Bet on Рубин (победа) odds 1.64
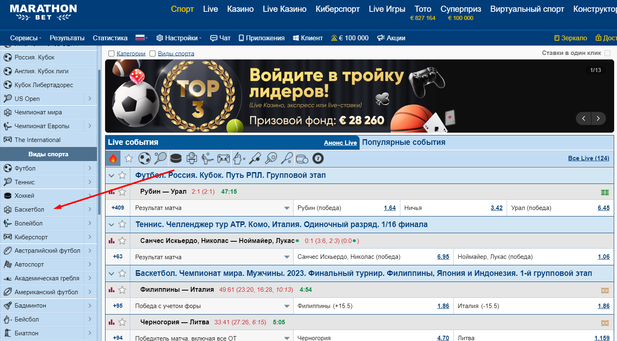This screenshot has height=341, width=617. pyautogui.click(x=390, y=208)
